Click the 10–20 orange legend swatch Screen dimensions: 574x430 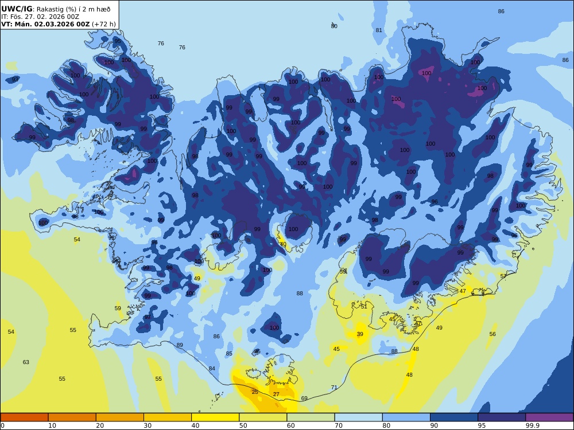[72, 417]
